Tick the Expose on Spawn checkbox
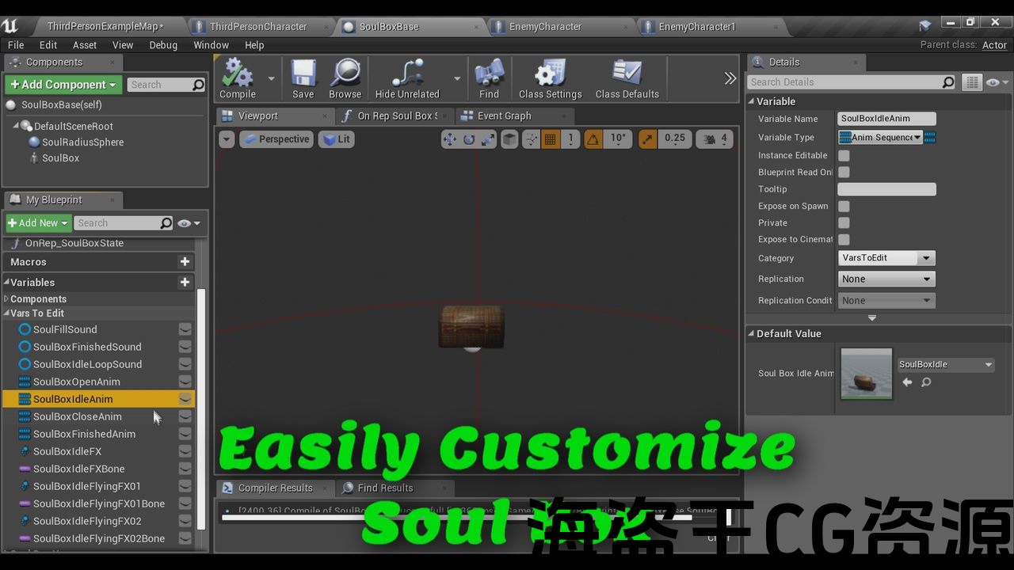 [844, 207]
